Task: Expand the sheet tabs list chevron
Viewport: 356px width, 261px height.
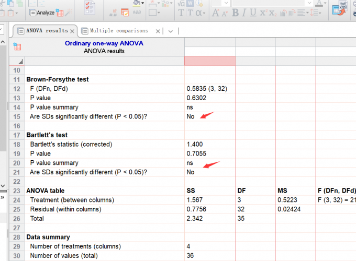Action: pyautogui.click(x=170, y=31)
